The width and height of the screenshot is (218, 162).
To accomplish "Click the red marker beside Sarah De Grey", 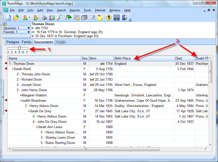I will pos(6,111).
